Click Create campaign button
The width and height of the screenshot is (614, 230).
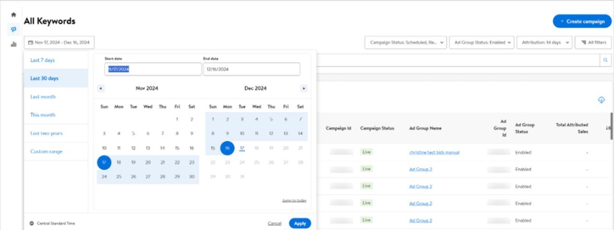point(582,22)
